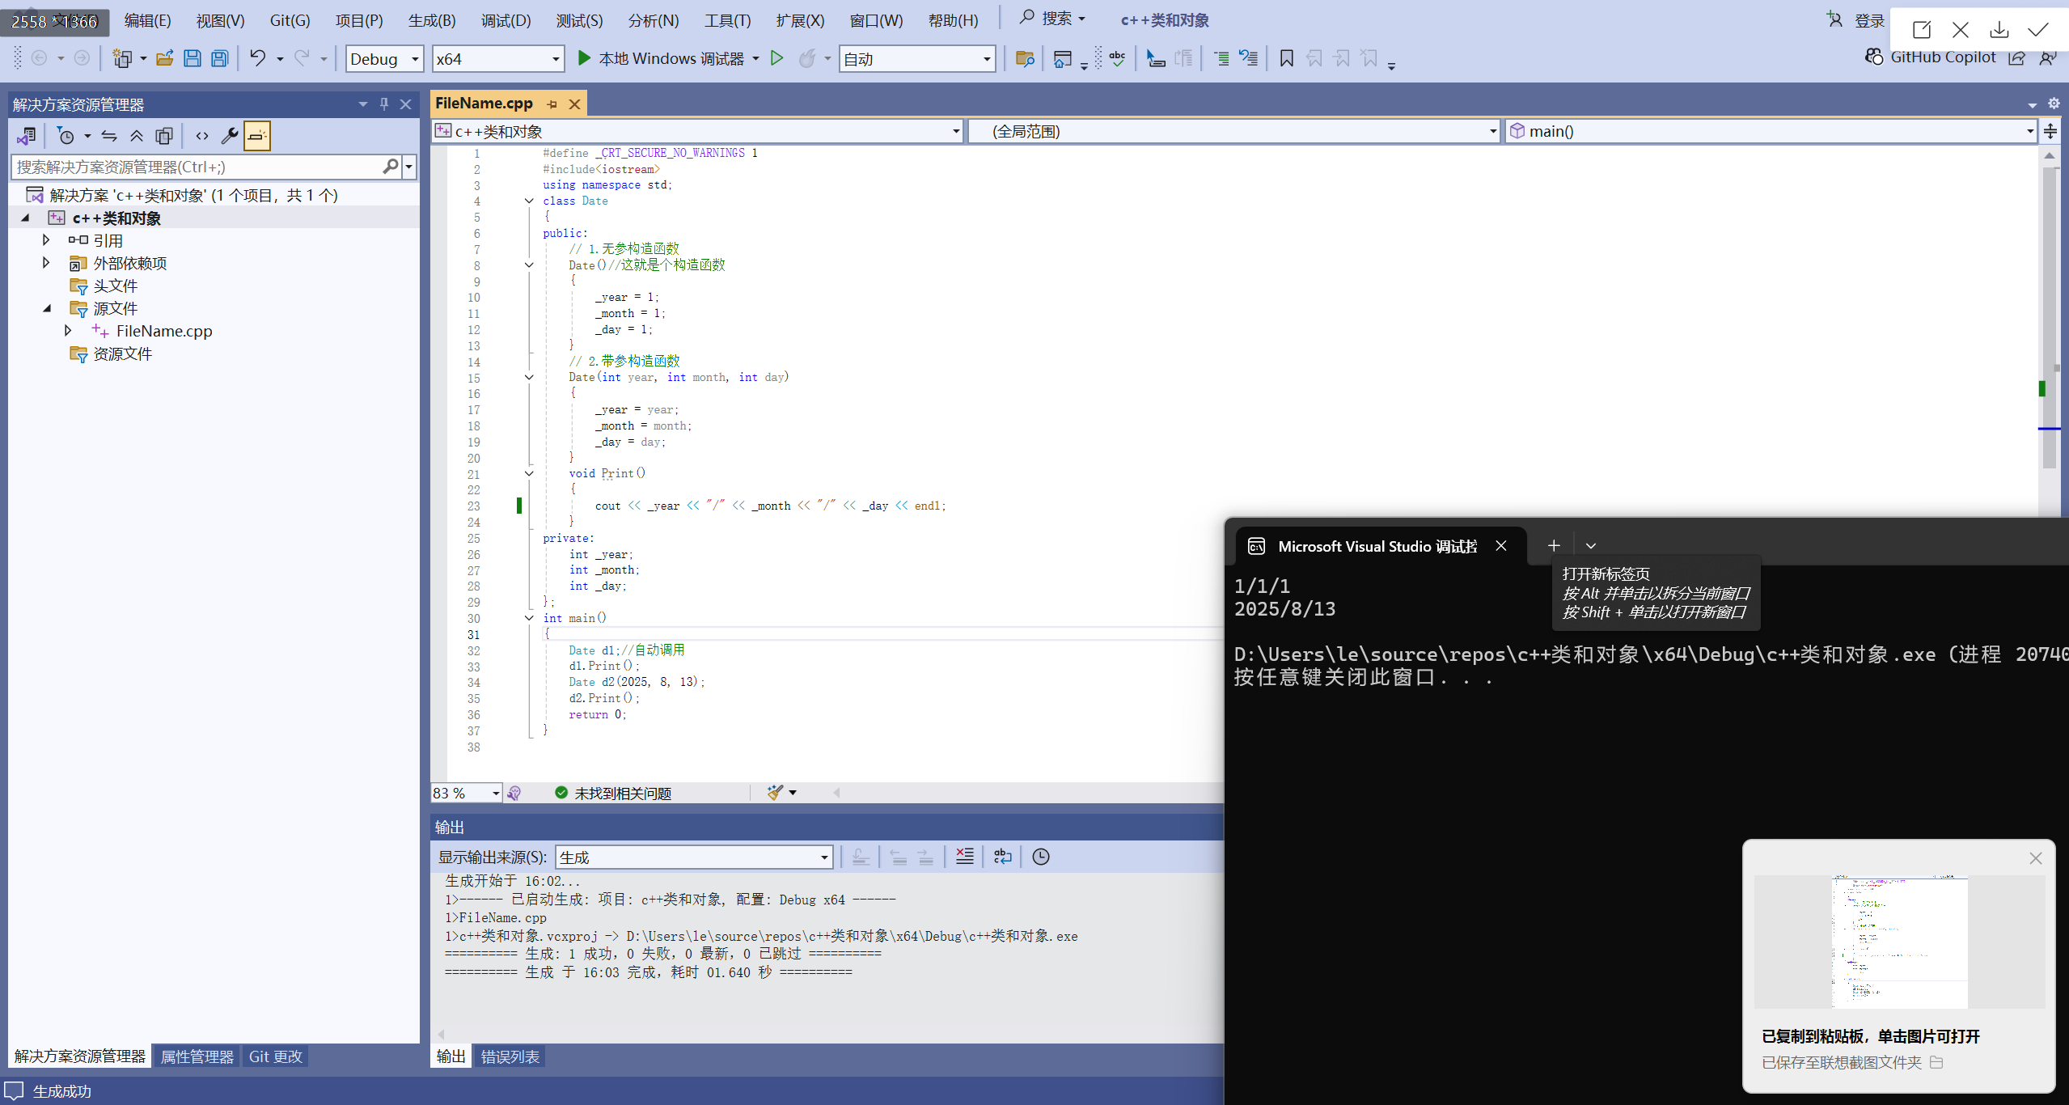View code using the angle brackets icon
The width and height of the screenshot is (2069, 1105).
[202, 136]
